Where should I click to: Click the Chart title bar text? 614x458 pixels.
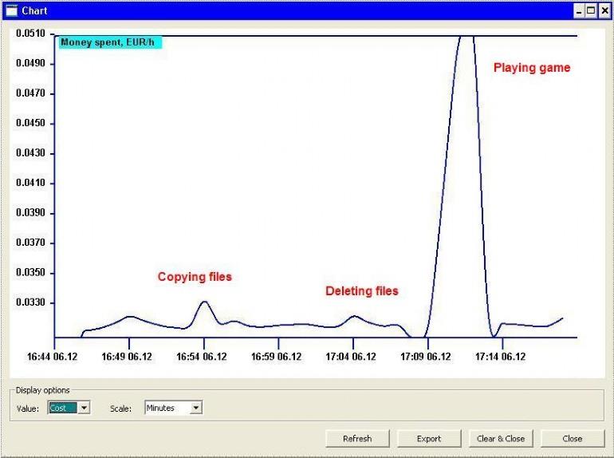click(36, 11)
